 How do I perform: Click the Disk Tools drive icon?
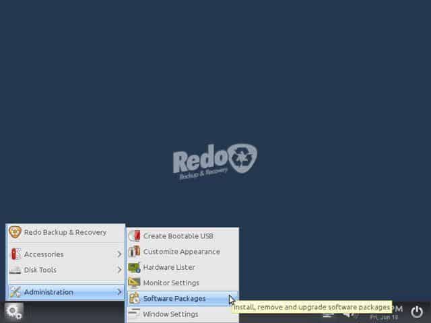[x=15, y=270]
